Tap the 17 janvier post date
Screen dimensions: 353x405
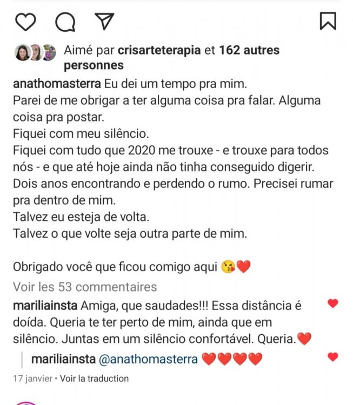tap(30, 379)
